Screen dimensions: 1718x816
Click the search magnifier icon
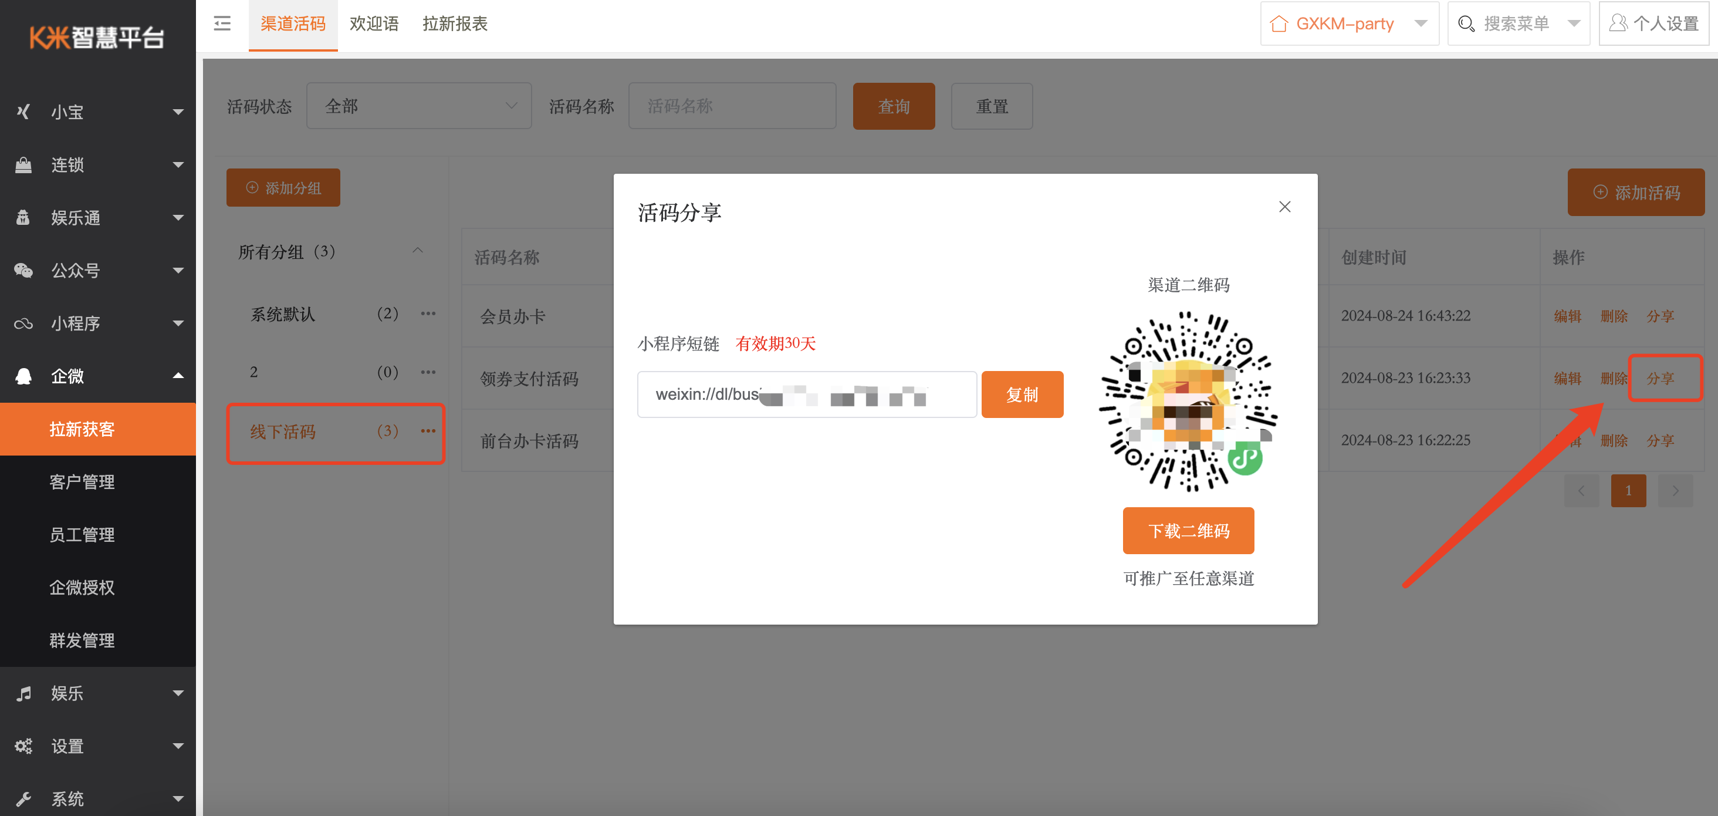point(1466,24)
